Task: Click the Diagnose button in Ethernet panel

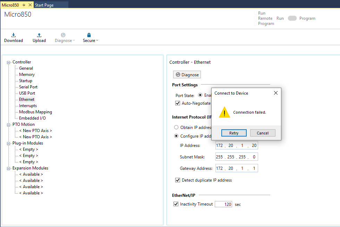Action: [x=187, y=75]
